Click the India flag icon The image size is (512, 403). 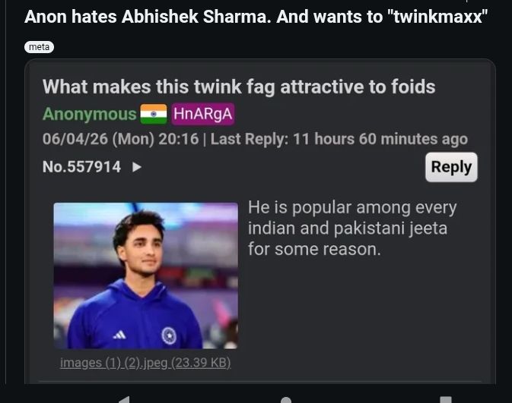point(154,114)
